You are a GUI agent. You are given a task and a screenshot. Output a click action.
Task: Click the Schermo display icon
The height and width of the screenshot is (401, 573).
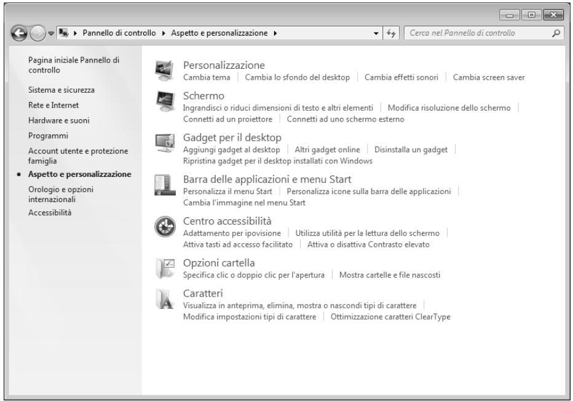[x=165, y=101]
